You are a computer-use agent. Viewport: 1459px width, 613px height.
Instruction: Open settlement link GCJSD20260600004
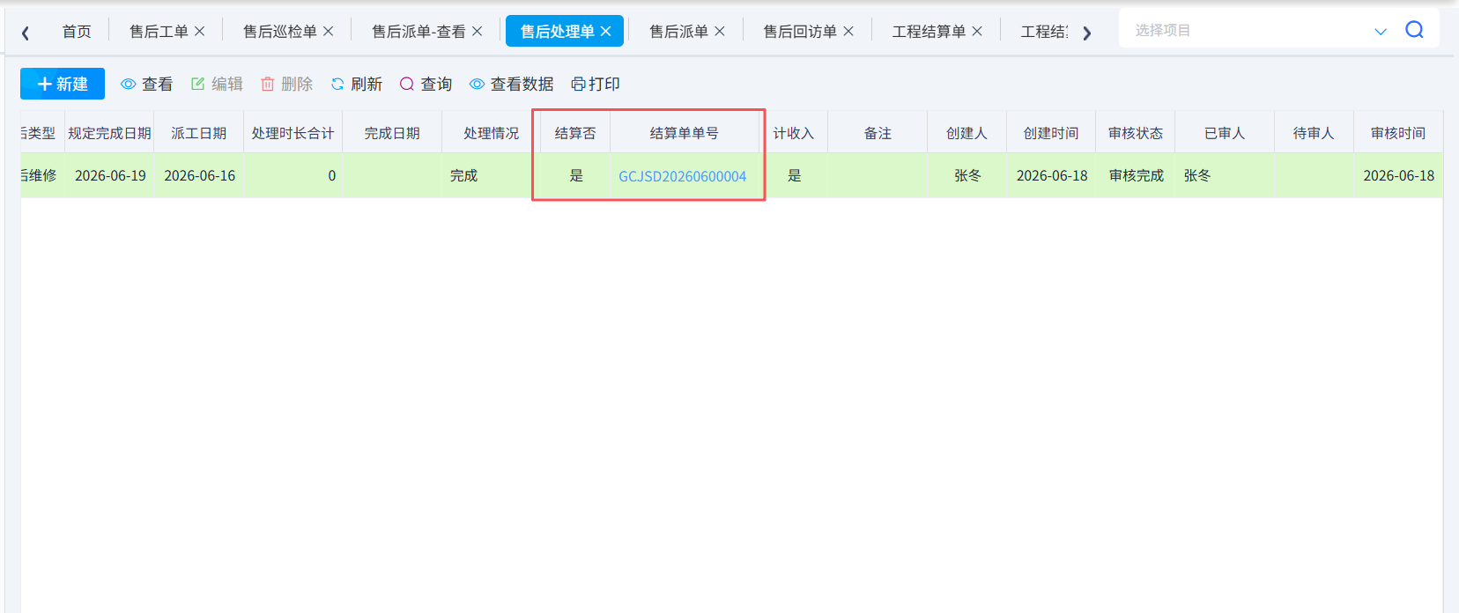point(683,176)
